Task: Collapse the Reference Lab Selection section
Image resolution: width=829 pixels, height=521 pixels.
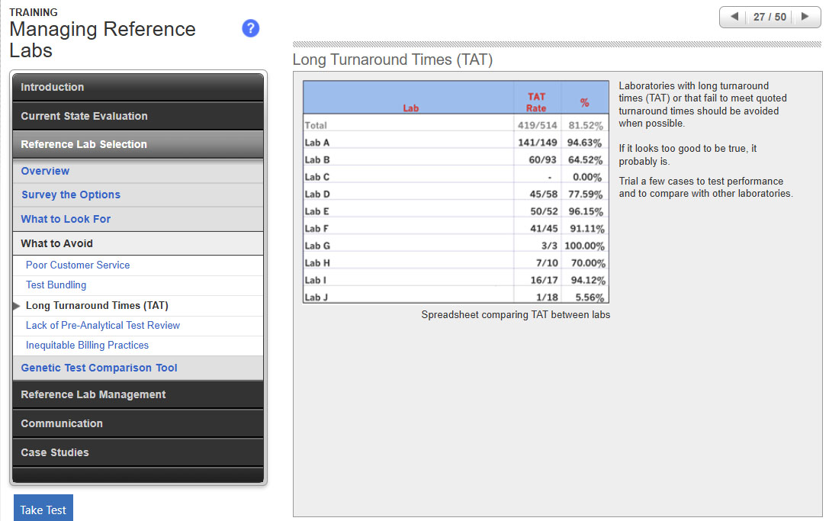Action: tap(138, 144)
